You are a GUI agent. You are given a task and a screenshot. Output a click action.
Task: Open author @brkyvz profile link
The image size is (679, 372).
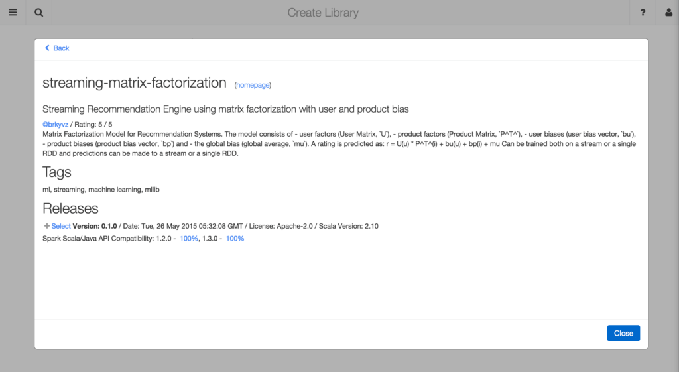point(56,124)
